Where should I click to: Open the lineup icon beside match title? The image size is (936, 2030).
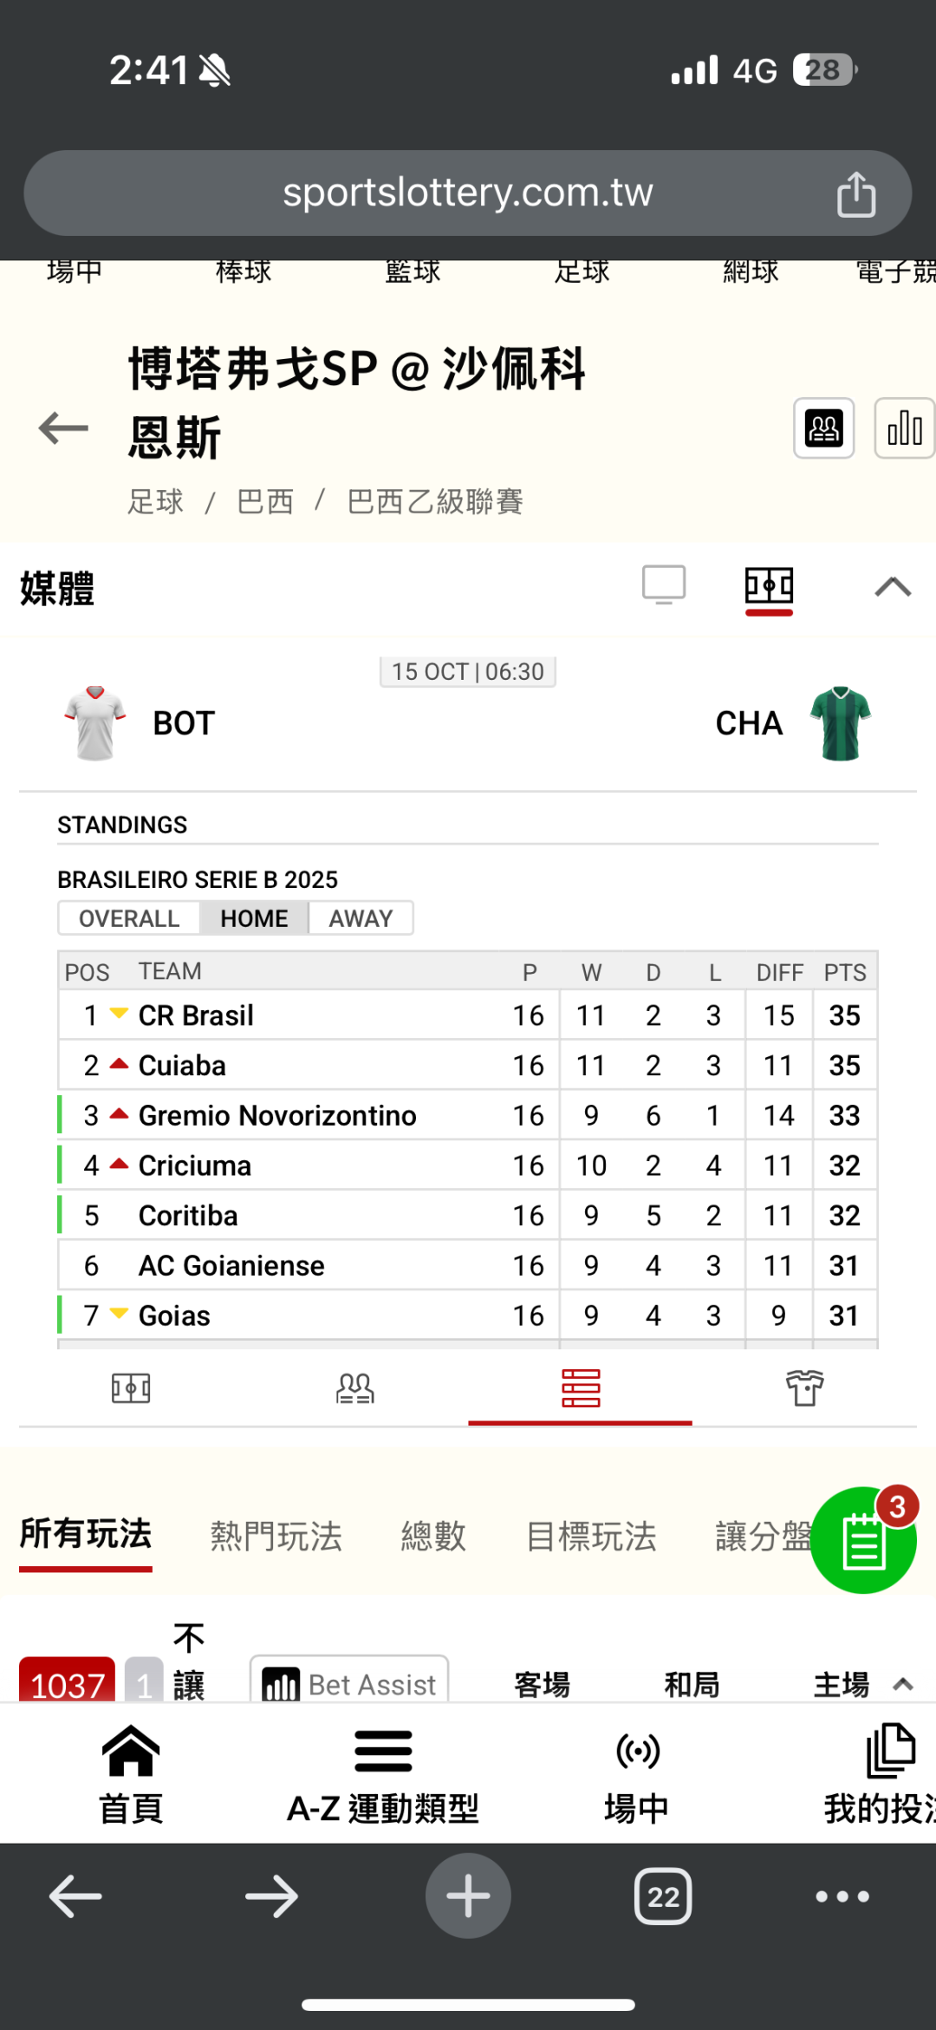click(823, 428)
